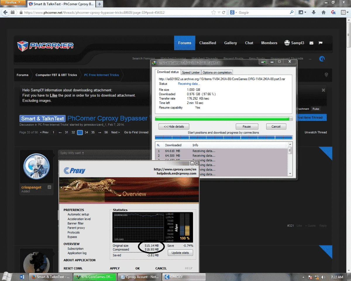This screenshot has width=351, height=281.
Task: Dismiss the attachment notice with its X
Action: click(323, 90)
